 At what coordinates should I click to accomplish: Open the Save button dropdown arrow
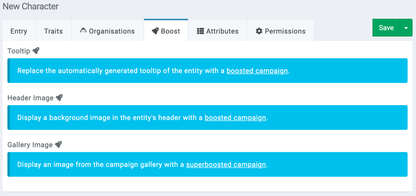(406, 28)
